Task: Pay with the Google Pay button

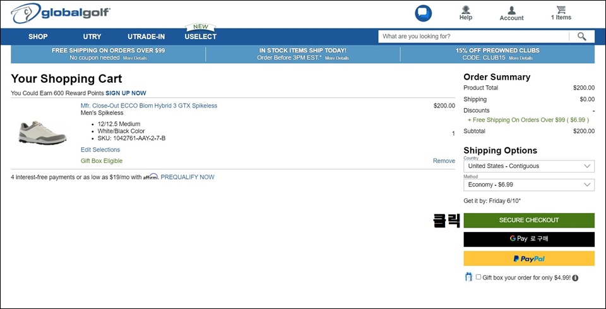Action: 529,239
